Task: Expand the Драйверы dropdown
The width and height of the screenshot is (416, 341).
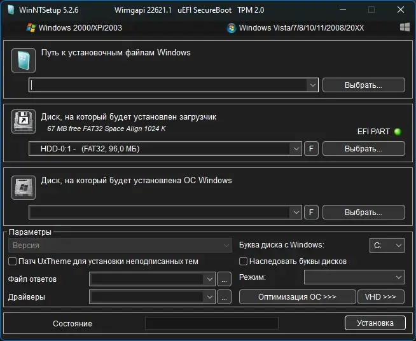Action: 209,296
